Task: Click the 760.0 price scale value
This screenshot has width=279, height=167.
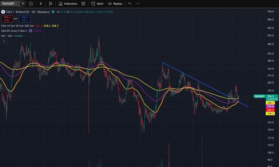Action: [270, 12]
